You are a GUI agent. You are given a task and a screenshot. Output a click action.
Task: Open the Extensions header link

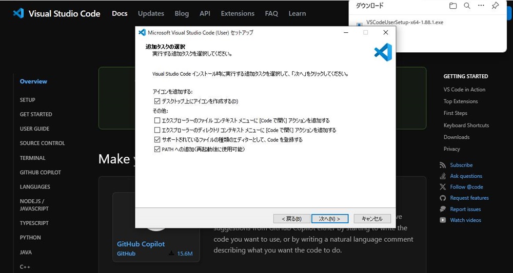pos(238,13)
